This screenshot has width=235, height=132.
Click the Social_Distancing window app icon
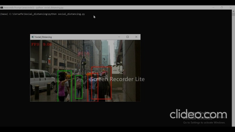point(33,37)
